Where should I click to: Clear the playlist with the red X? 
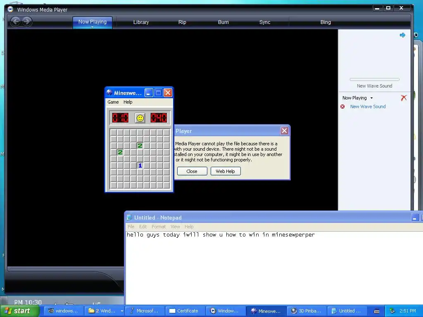(404, 98)
